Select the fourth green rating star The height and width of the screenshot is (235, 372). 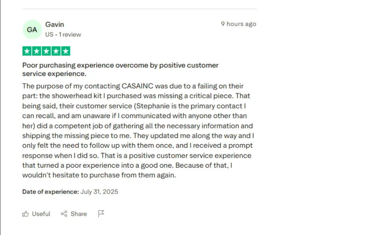pyautogui.click(x=56, y=51)
